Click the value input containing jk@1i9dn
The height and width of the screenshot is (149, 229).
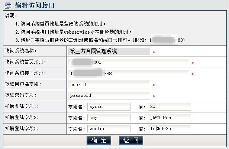170,118
